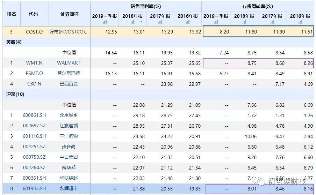Click 普尔斯玛特 inventory turnover value 6.27

point(224,74)
